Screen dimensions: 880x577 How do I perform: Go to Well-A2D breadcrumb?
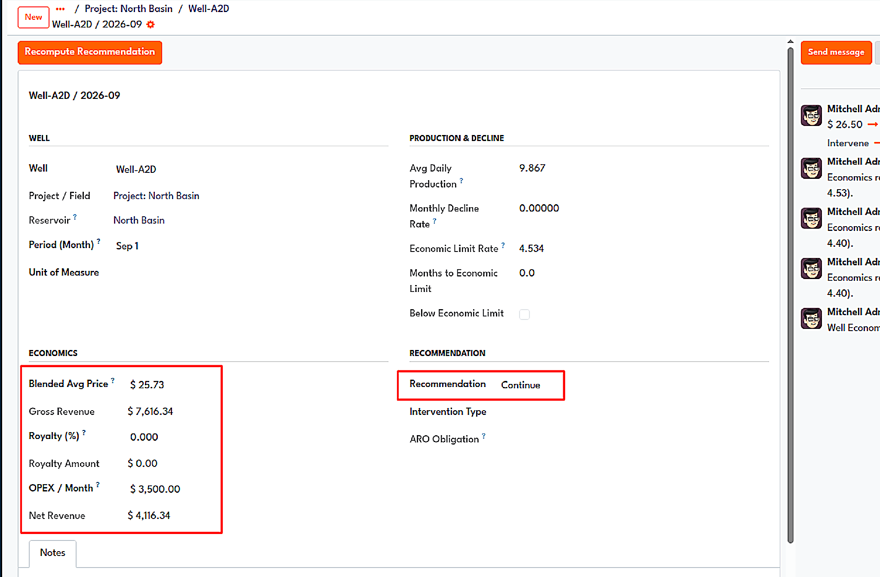coord(209,9)
